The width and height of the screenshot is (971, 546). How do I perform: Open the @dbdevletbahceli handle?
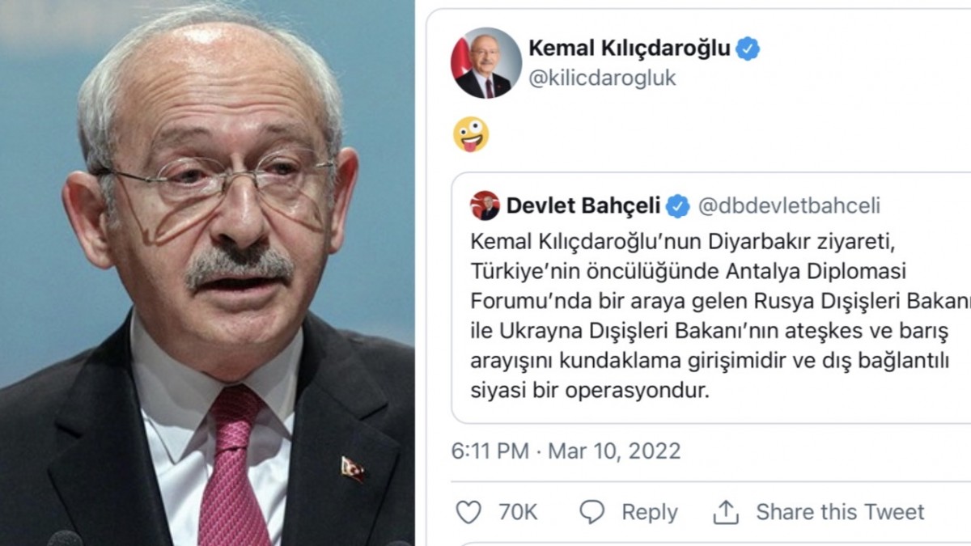pyautogui.click(x=789, y=205)
